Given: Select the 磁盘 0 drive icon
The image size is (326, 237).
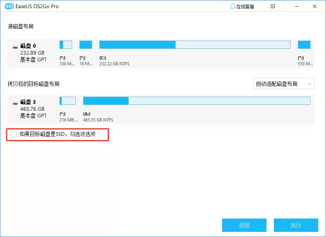Looking at the screenshot, I should click(x=15, y=47).
